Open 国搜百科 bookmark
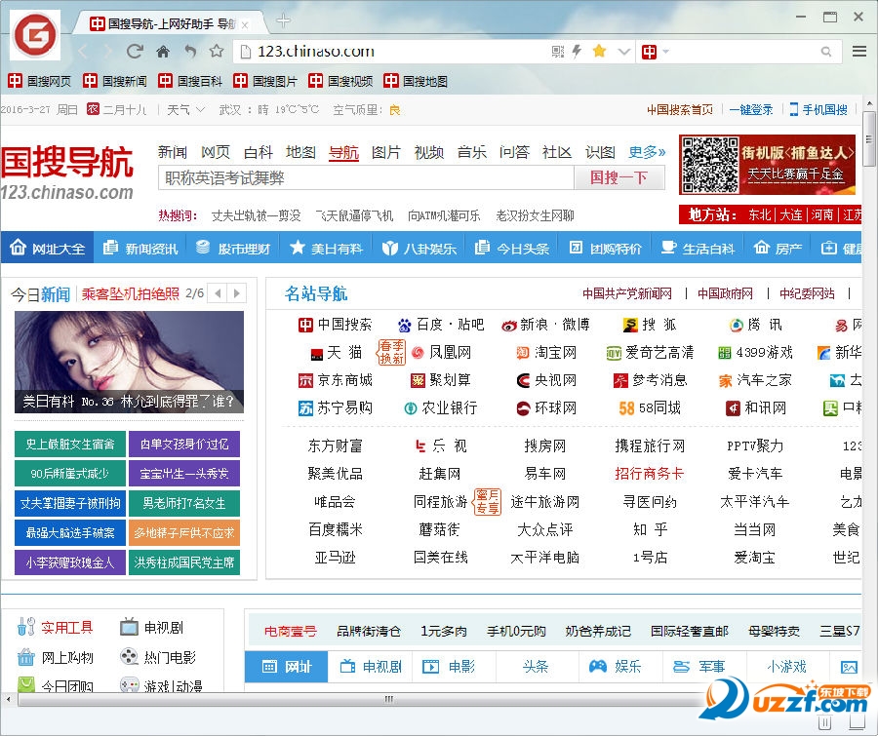This screenshot has width=878, height=736. 190,81
